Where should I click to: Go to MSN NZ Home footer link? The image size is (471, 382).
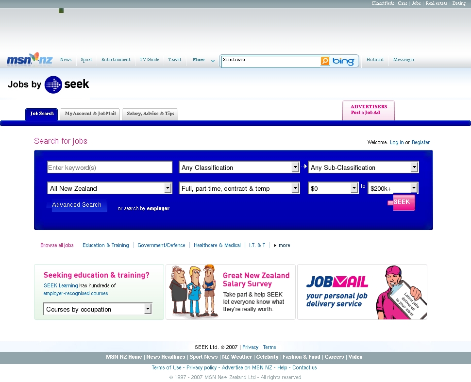(124, 357)
